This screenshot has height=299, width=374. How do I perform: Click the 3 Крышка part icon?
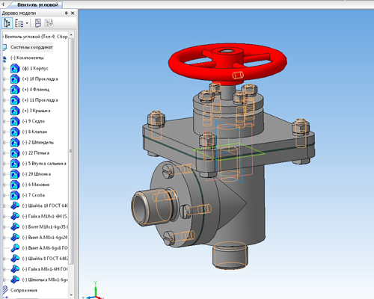click(15, 111)
